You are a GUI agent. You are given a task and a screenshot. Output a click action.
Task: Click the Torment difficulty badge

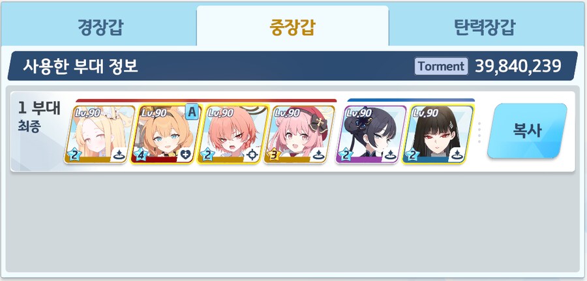441,67
